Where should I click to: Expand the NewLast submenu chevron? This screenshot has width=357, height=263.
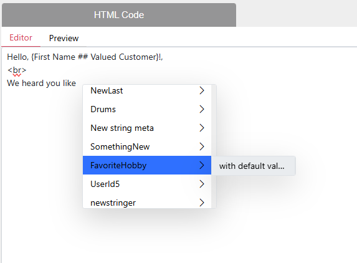pos(202,90)
